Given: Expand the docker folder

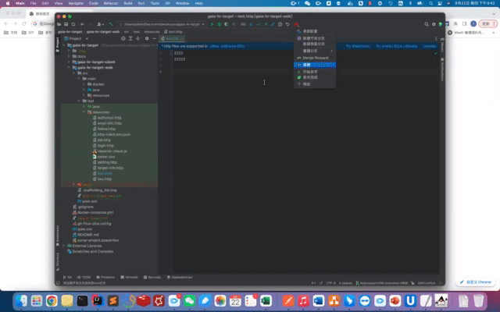Looking at the screenshot, I should [84, 84].
